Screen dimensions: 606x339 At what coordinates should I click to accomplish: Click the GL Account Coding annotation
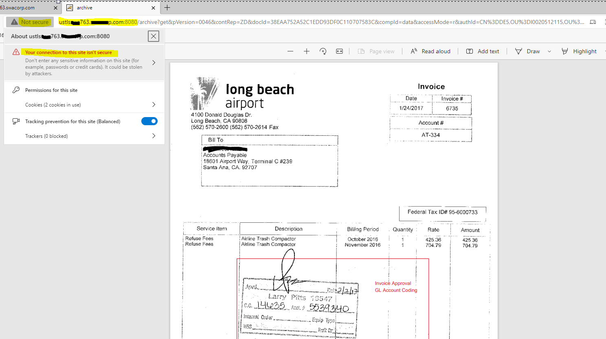pyautogui.click(x=396, y=290)
